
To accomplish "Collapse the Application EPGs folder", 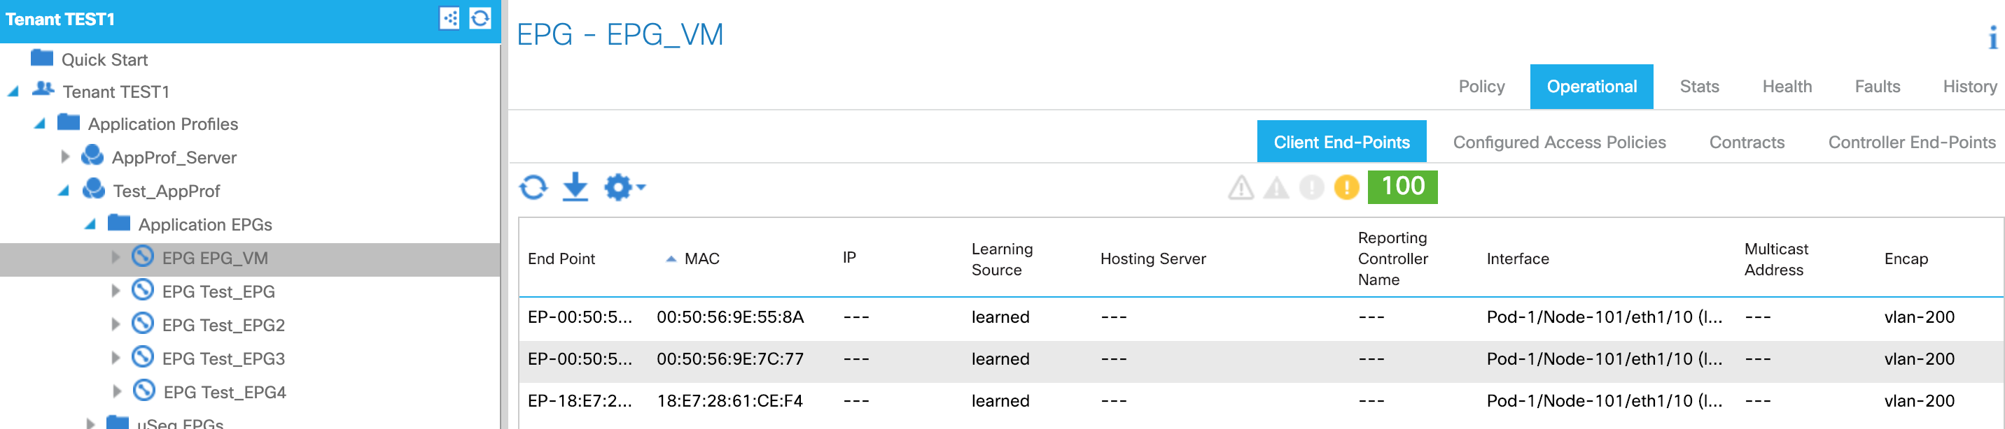I will click(90, 224).
